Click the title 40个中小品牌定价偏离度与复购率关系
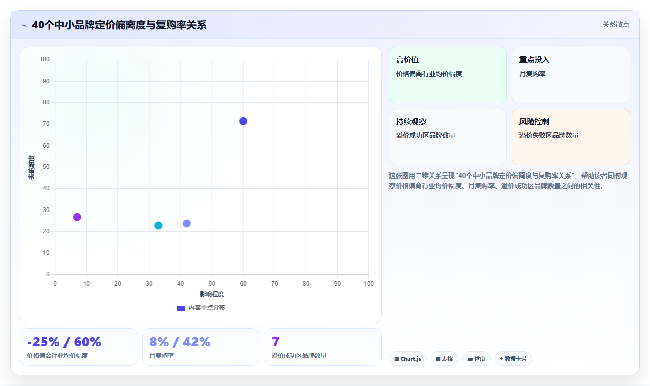650x386 pixels. tap(119, 25)
